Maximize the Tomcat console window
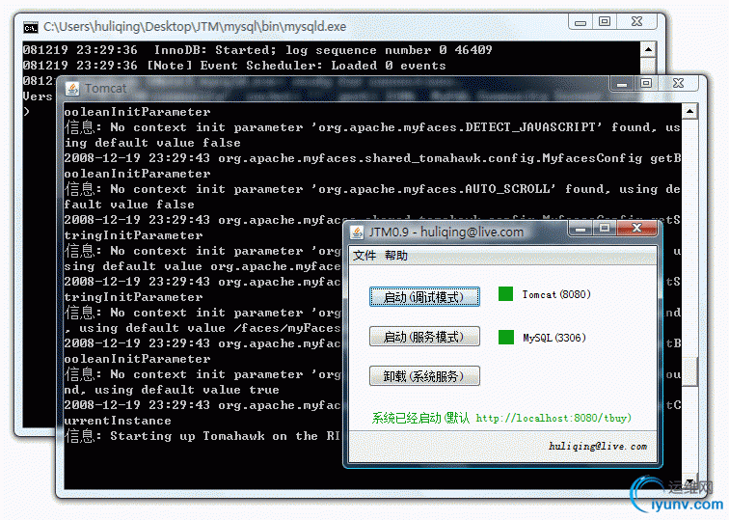Screen dimensions: 729x520 click(646, 84)
